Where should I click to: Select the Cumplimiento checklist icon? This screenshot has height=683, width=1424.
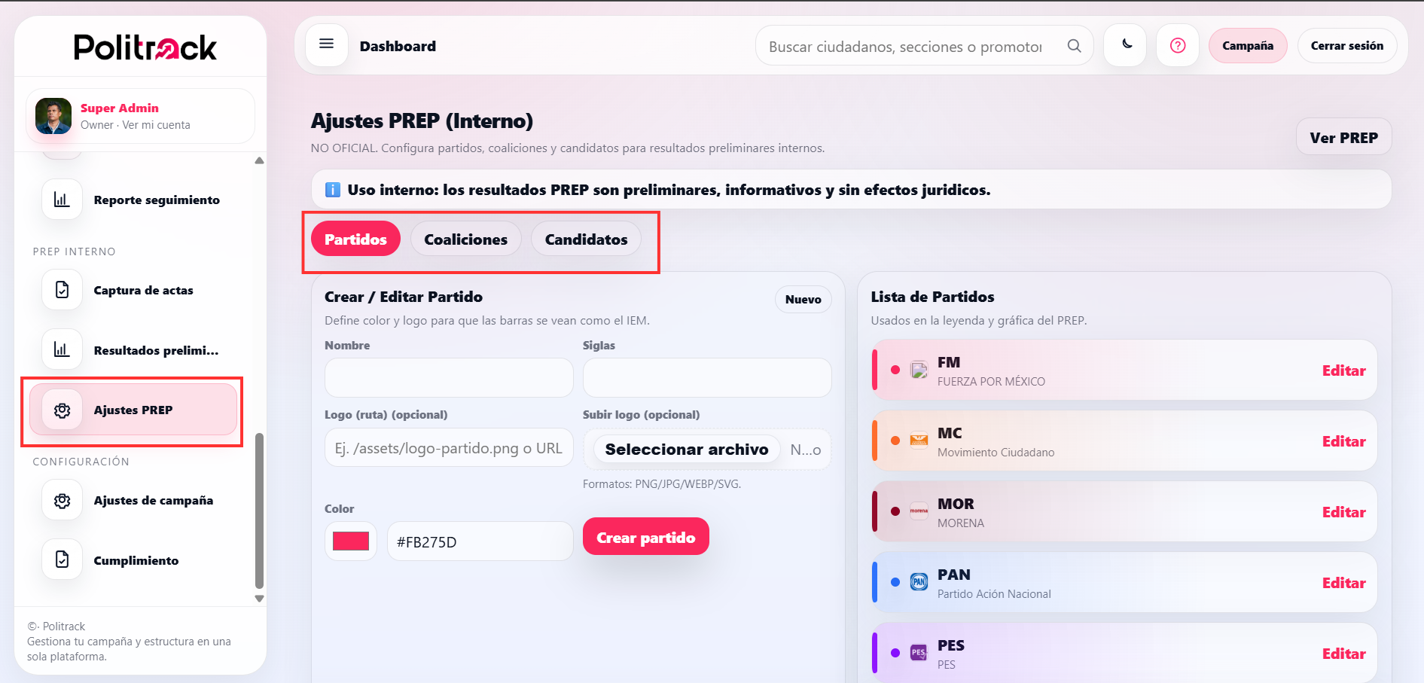coord(62,560)
